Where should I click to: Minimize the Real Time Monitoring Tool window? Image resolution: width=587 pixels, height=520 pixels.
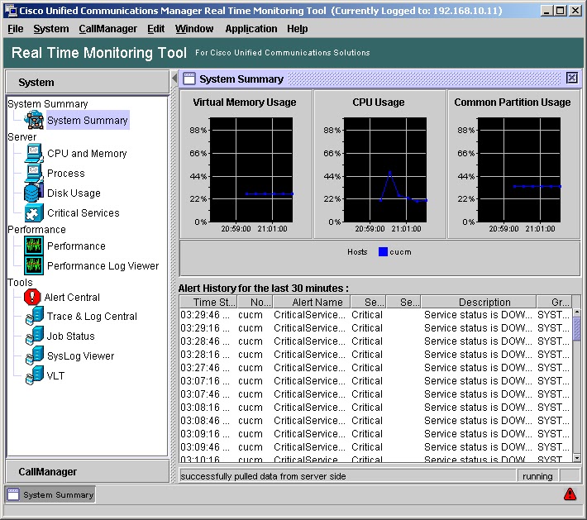click(x=547, y=11)
